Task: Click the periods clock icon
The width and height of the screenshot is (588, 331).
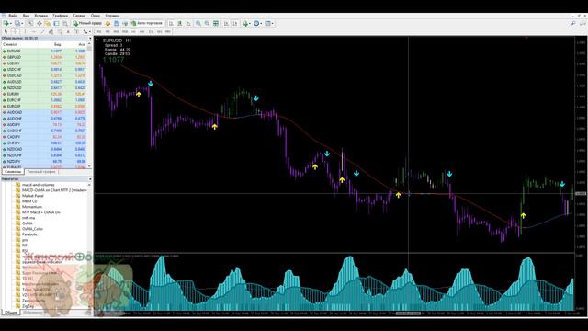Action: [x=256, y=23]
